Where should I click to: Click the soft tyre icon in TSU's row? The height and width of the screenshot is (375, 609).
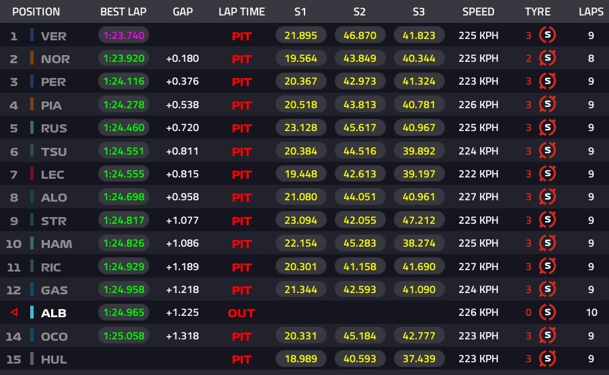548,151
